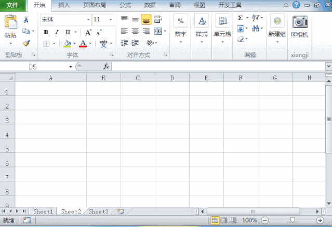
Task: Open the font name 宋体 dropdown
Action: coord(88,20)
